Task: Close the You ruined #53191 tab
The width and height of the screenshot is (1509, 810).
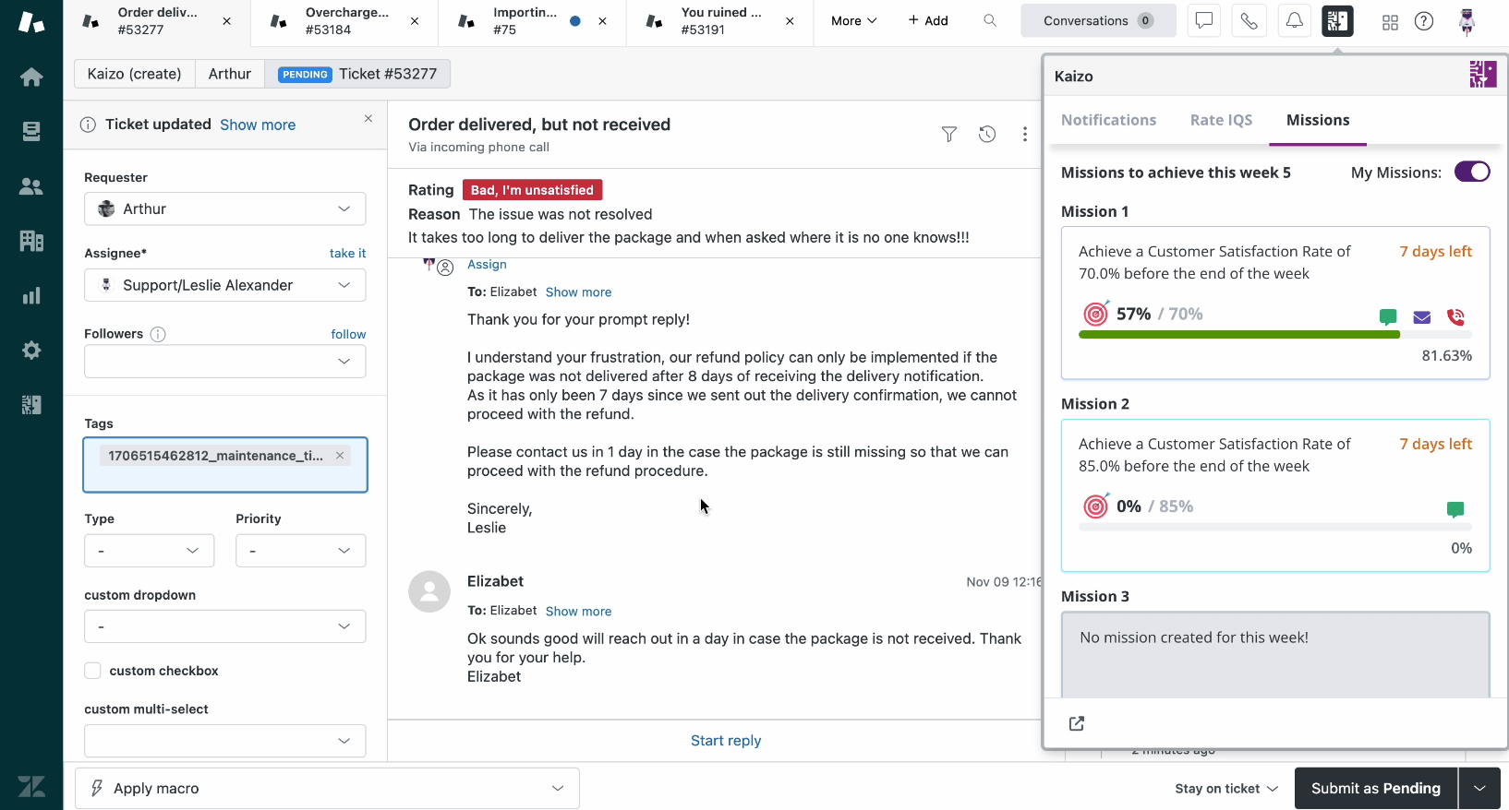Action: (790, 20)
